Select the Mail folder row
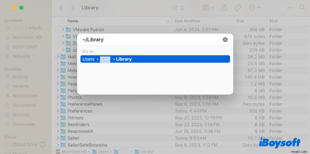Image resolution: width=310 pixels, height=154 pixels. tap(181, 57)
